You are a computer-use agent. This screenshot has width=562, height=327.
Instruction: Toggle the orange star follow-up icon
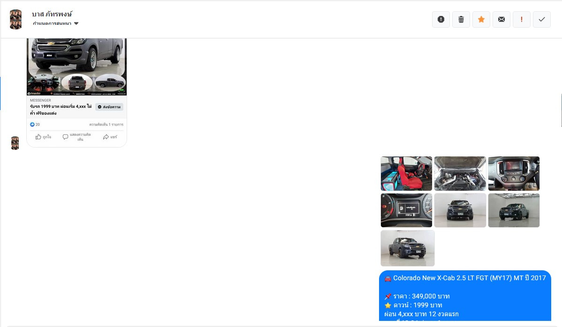481,19
